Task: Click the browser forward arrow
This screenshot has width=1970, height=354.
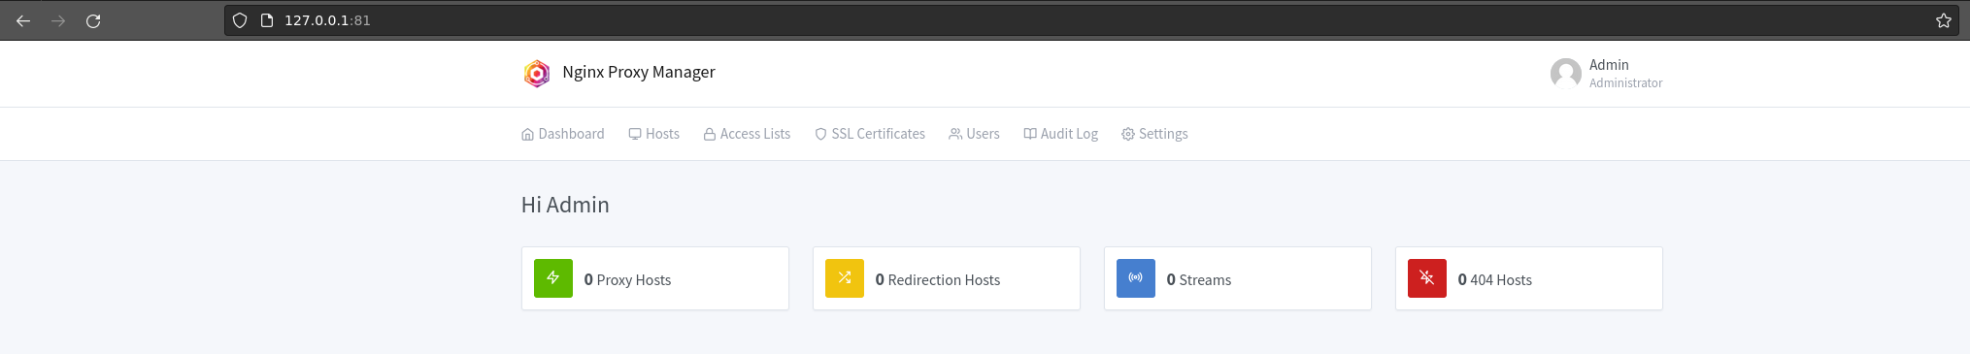Action: click(58, 20)
